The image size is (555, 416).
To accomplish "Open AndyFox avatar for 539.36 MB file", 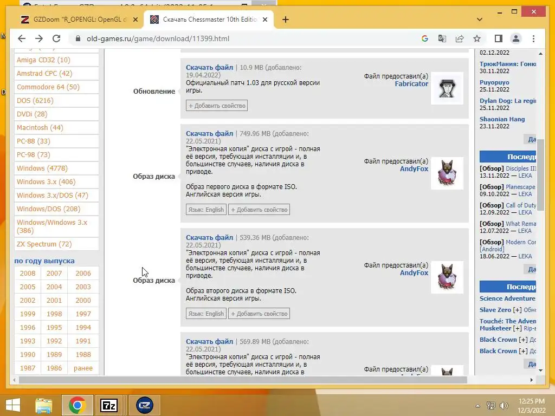I will click(447, 277).
